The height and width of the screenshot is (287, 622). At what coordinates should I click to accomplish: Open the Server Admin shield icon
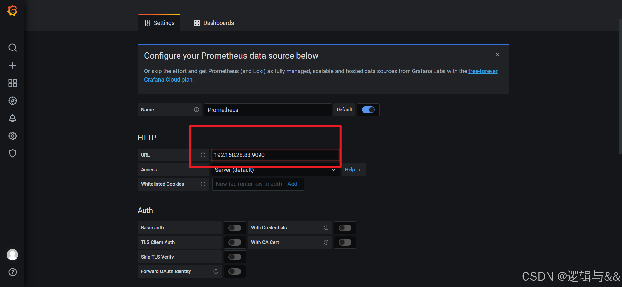13,153
